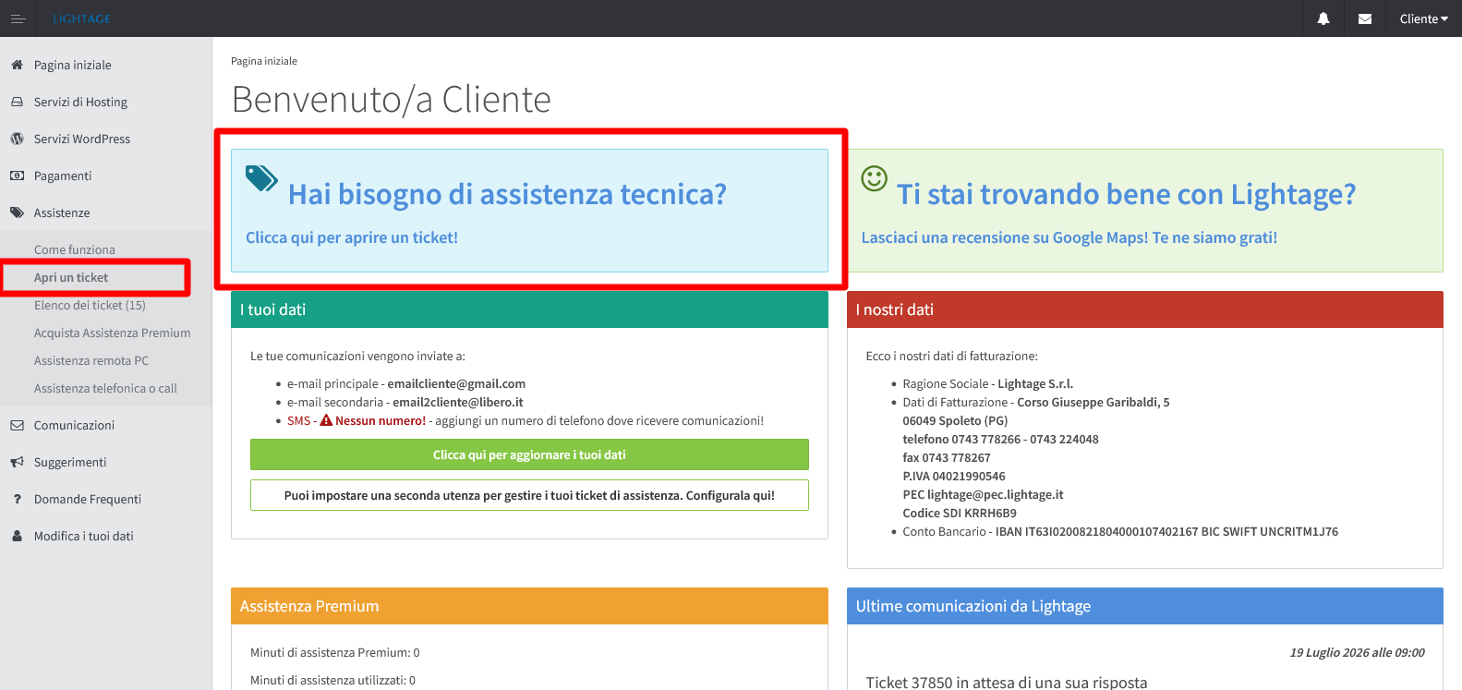Click the envelope icon beside Comunicazioni
The image size is (1462, 690).
pyautogui.click(x=17, y=425)
